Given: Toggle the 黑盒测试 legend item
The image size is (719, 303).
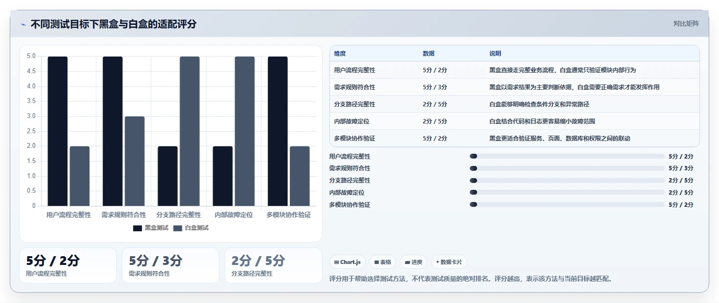Looking at the screenshot, I should [151, 228].
